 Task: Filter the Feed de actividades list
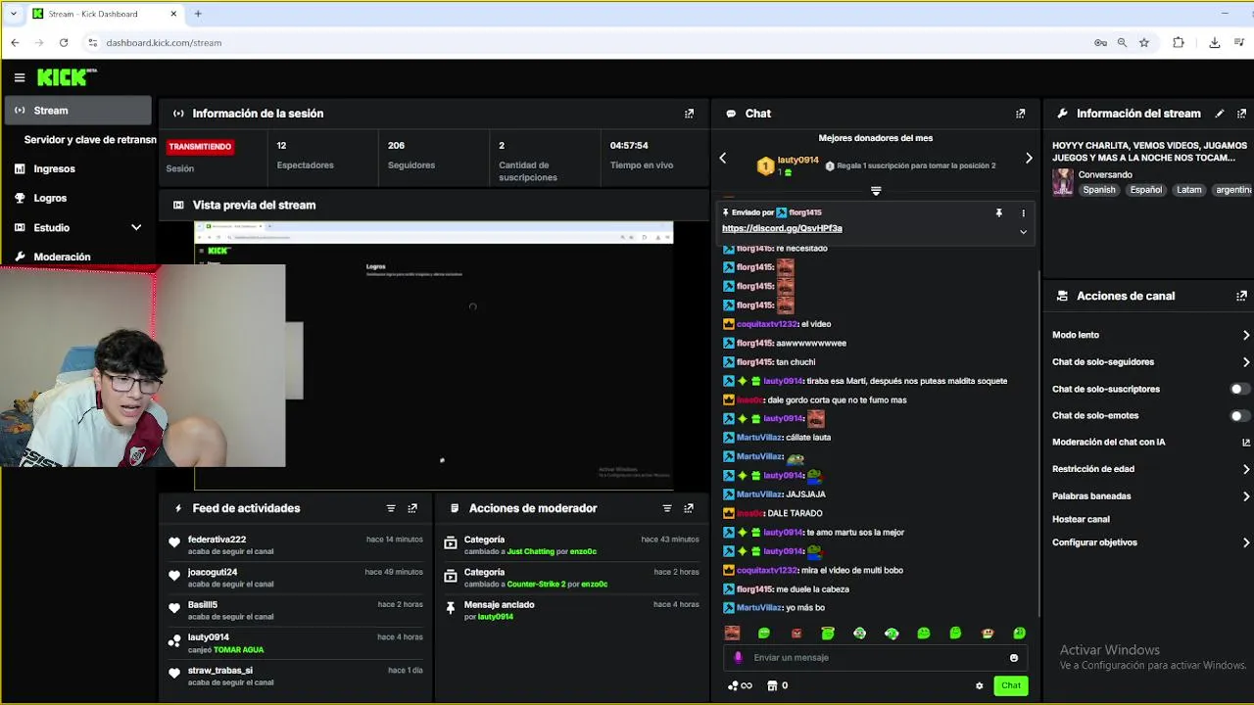tap(391, 508)
